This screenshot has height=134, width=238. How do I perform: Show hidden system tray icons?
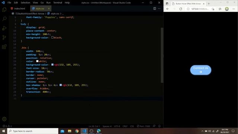(202, 131)
